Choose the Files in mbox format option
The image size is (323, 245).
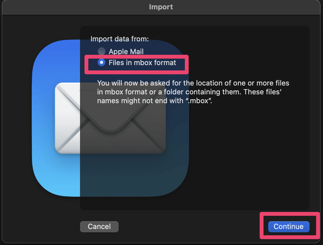coord(102,62)
